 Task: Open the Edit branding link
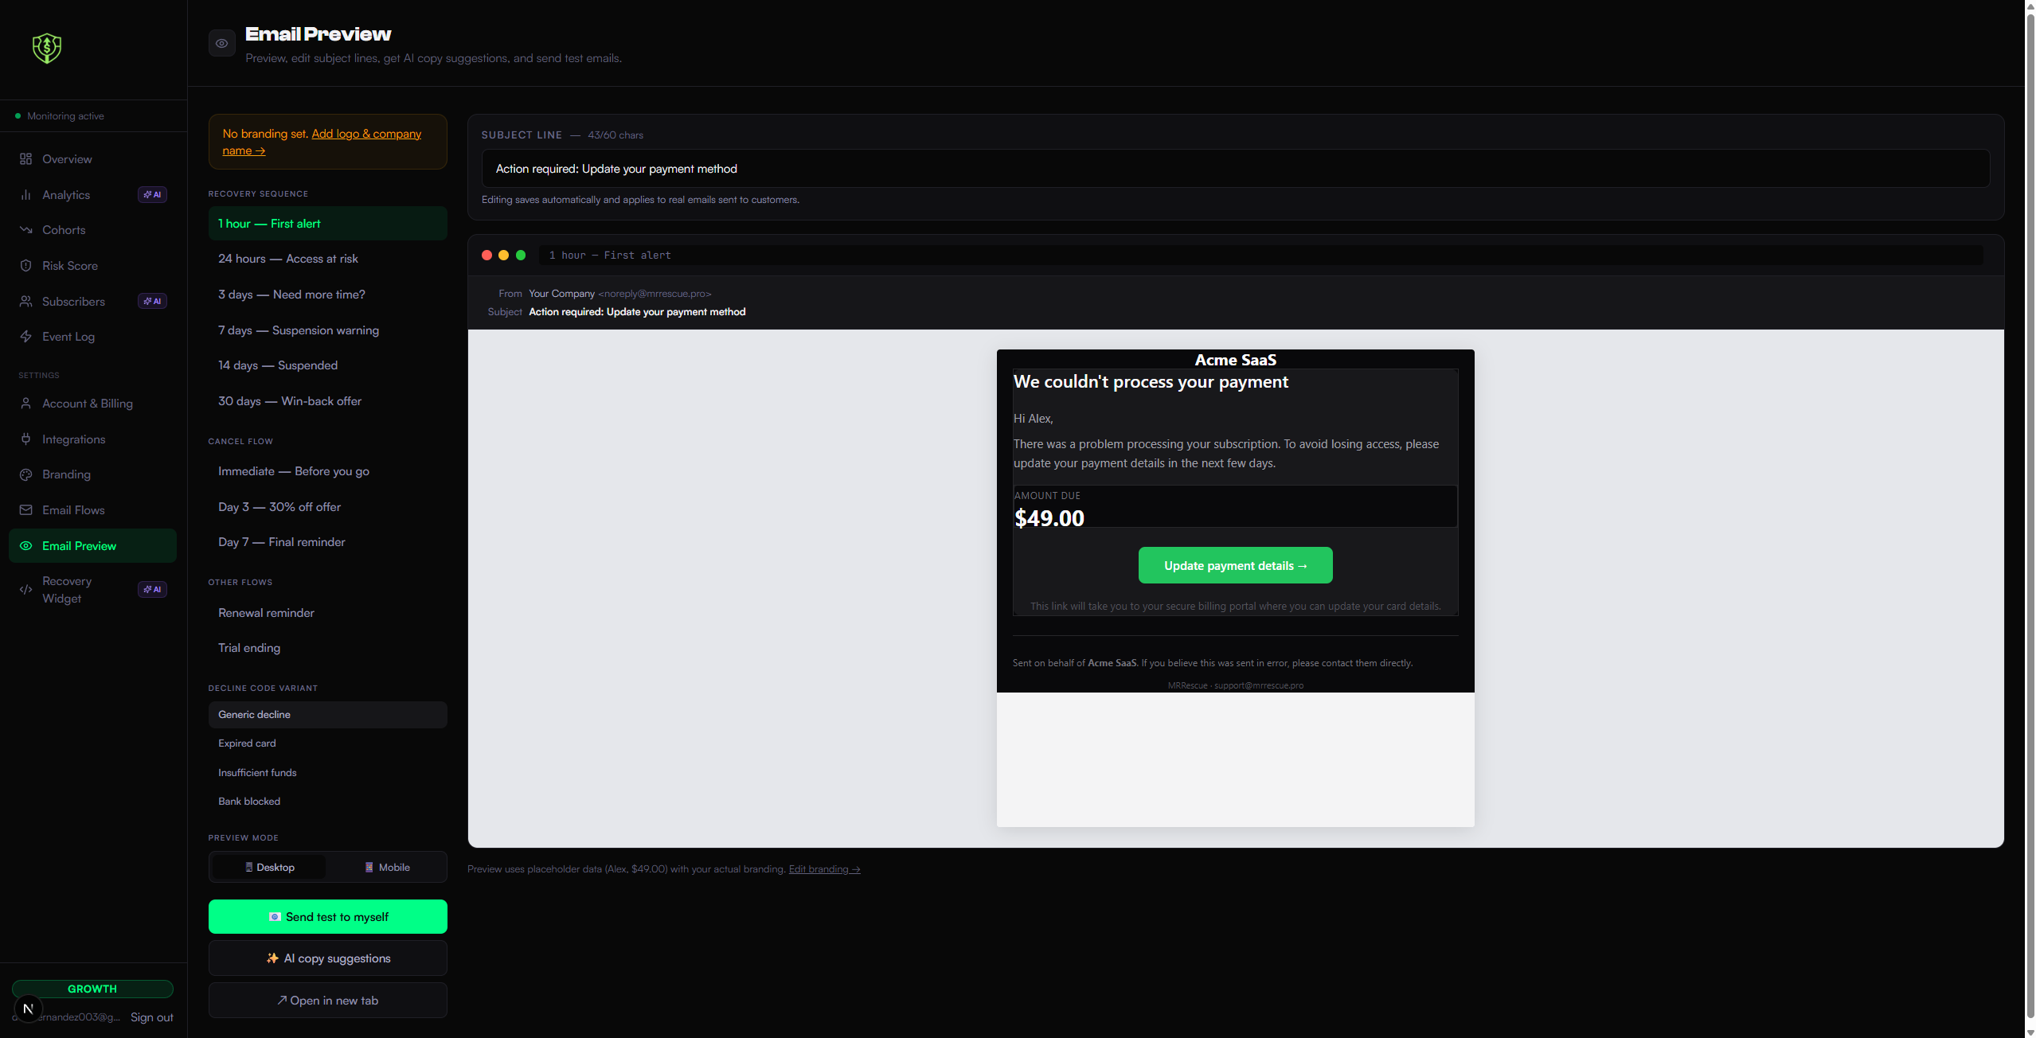pos(823,868)
